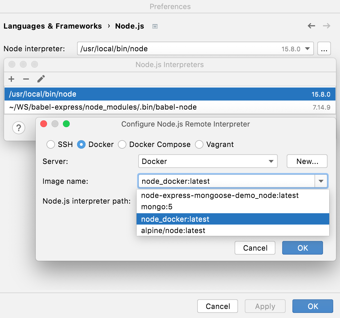Remove the selected interpreter

tap(26, 79)
